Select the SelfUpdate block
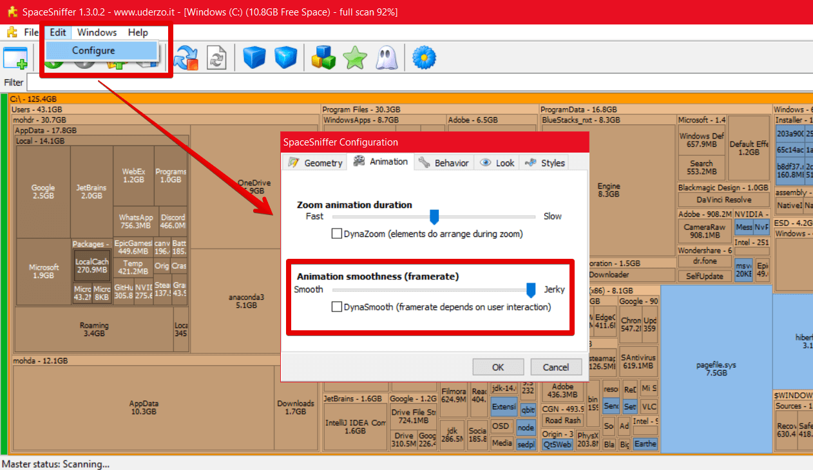The image size is (813, 470). [704, 276]
